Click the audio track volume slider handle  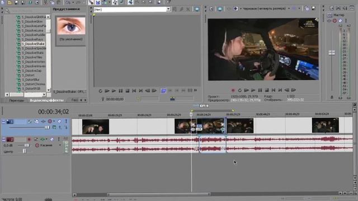pos(26,145)
